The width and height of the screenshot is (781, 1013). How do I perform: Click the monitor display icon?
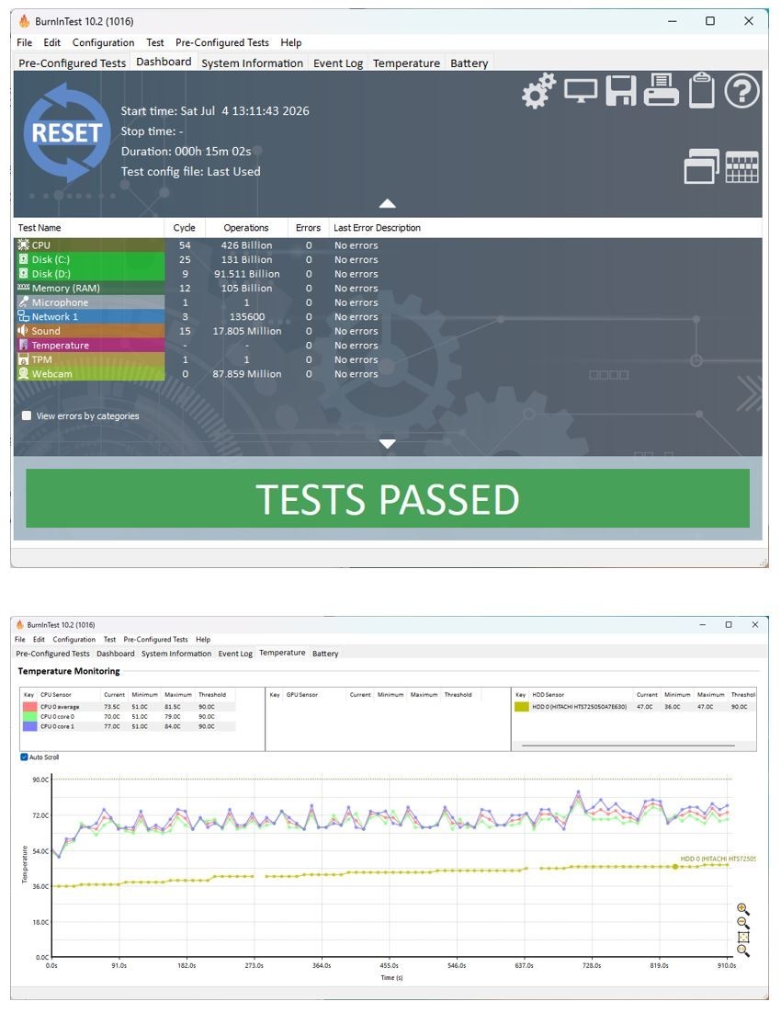(x=580, y=90)
